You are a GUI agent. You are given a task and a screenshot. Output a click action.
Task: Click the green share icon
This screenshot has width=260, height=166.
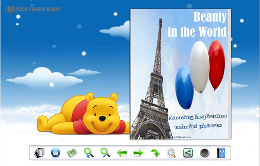coord(188,153)
